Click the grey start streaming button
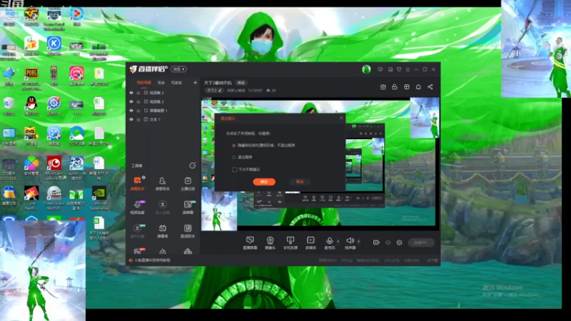571x321 pixels. [x=421, y=243]
